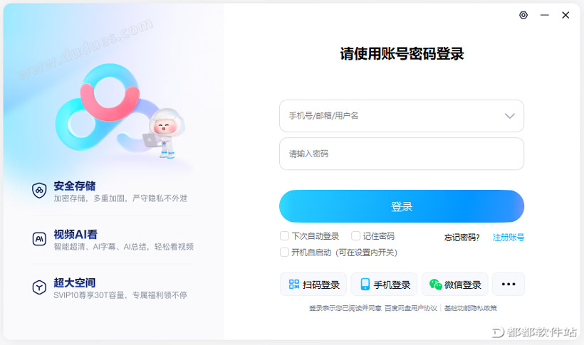Choose 微信登录 option

click(455, 285)
